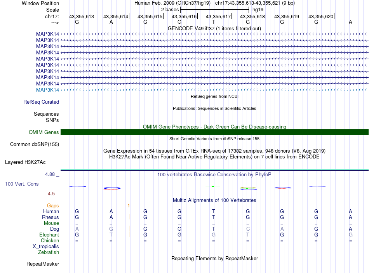Select the dark green OMIM Genes bar
Viewport: 369px width, 273px height.
[214, 132]
